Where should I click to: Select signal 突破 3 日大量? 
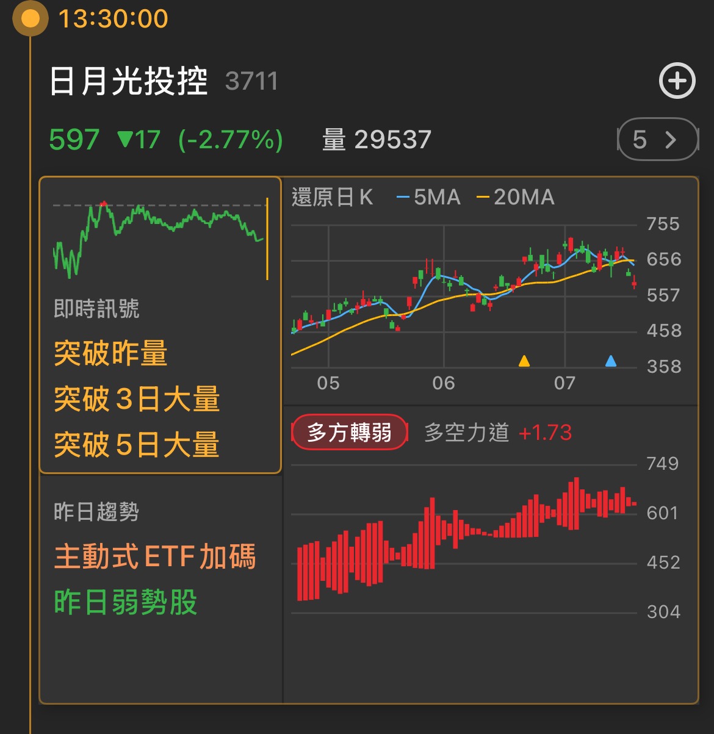[137, 399]
